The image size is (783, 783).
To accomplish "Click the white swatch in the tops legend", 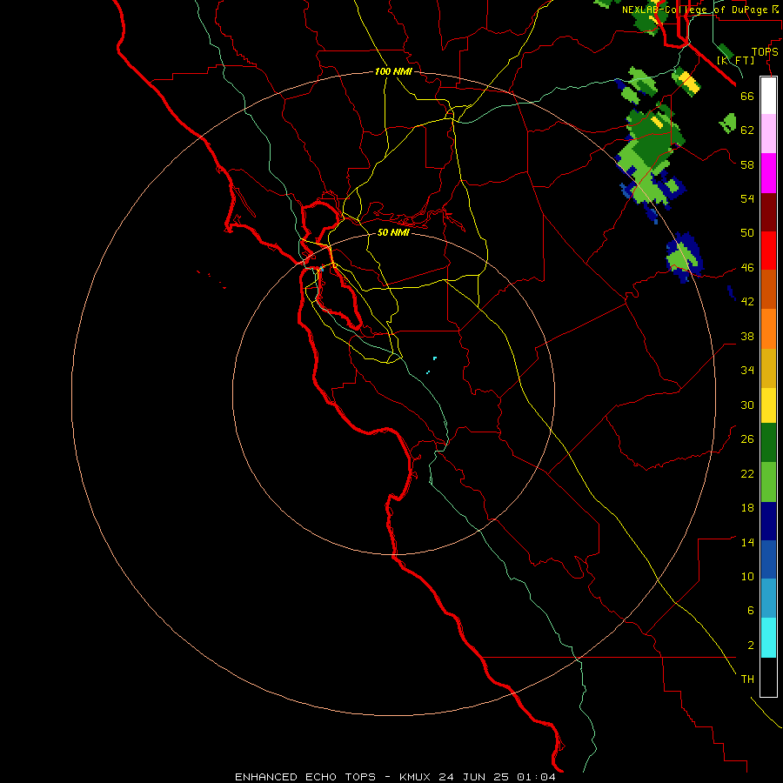I will (x=768, y=96).
